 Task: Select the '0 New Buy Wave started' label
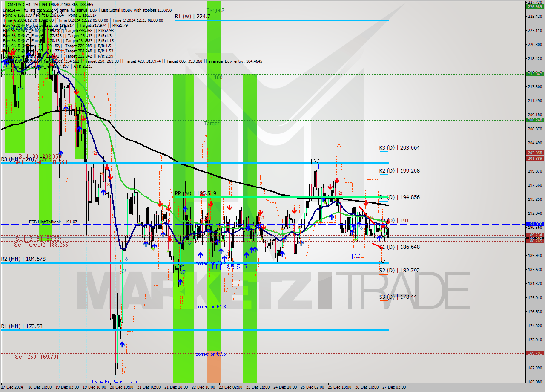point(116,382)
